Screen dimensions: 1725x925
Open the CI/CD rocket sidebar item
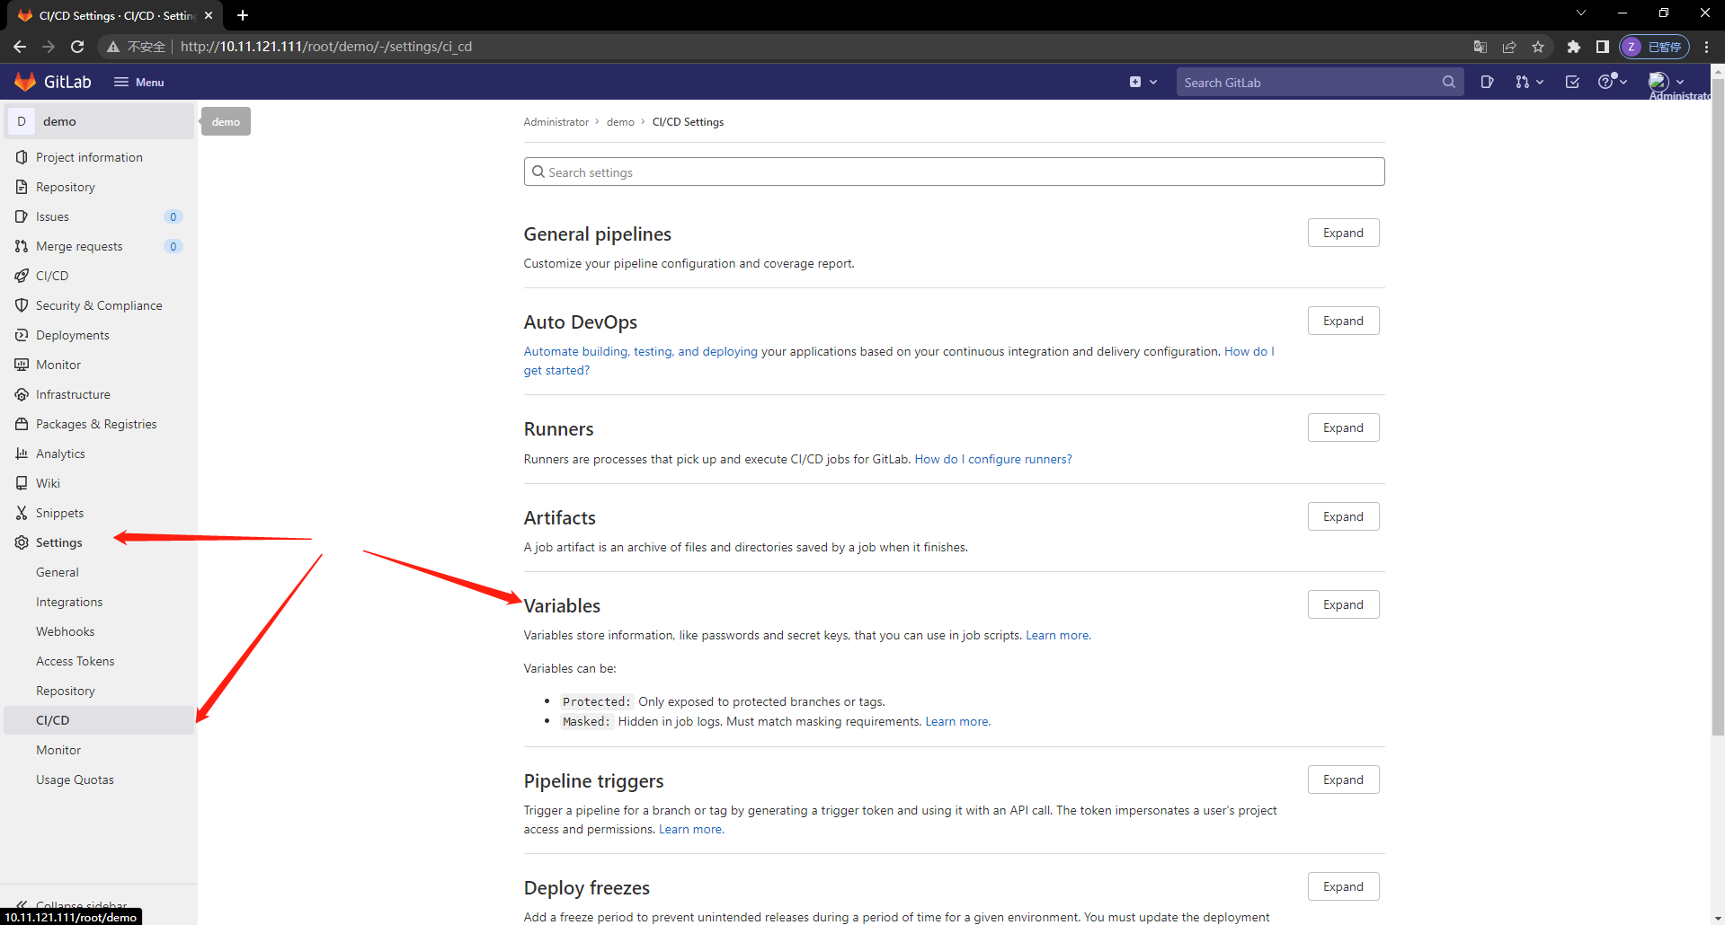pyautogui.click(x=99, y=276)
